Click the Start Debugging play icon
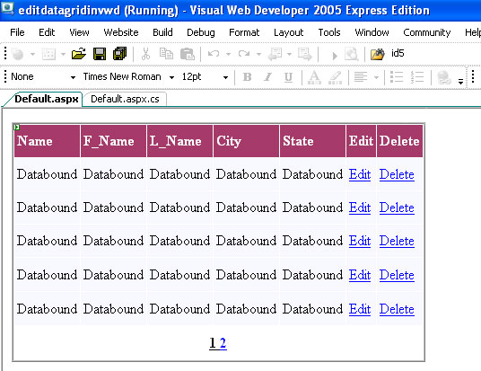The image size is (481, 371). [335, 56]
